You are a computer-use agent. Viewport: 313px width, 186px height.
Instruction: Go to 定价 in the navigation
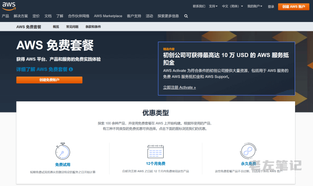36,16
